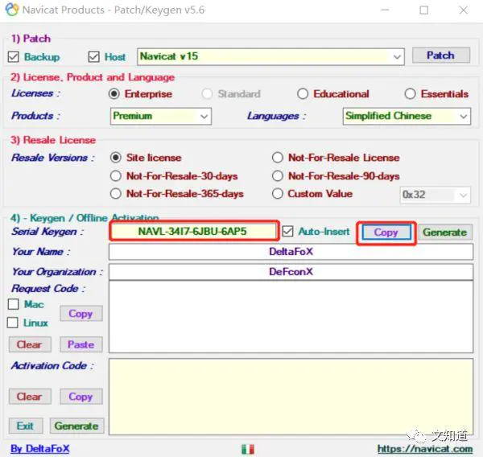
Task: Open the By DeltaFoX link
Action: pyautogui.click(x=40, y=449)
